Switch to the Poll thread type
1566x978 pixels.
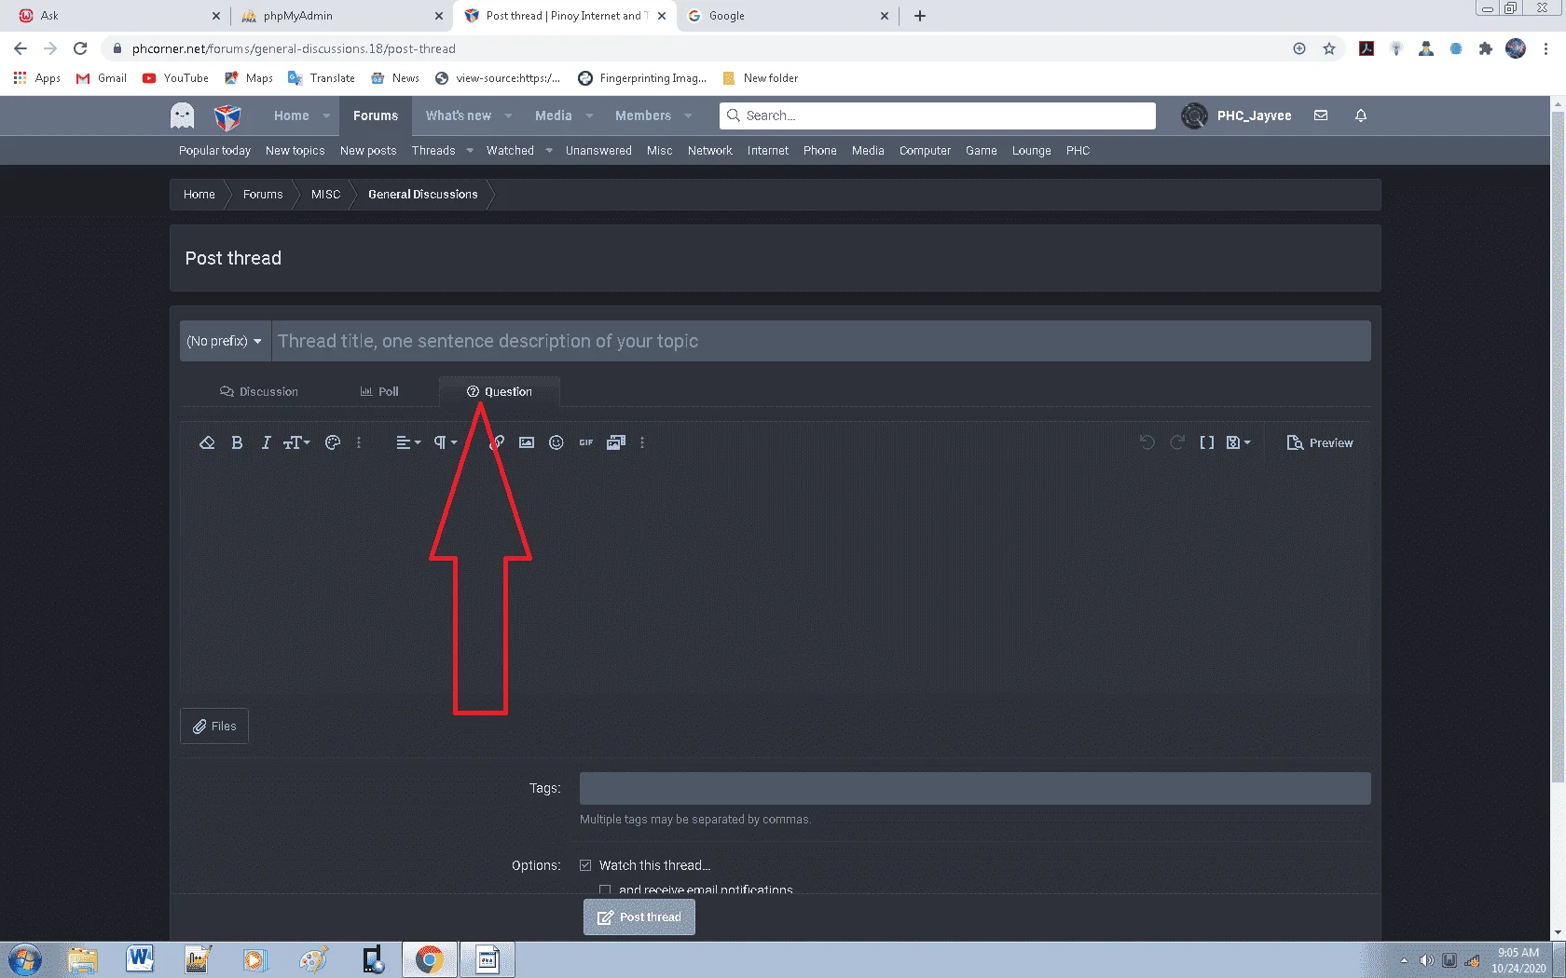[x=379, y=391]
